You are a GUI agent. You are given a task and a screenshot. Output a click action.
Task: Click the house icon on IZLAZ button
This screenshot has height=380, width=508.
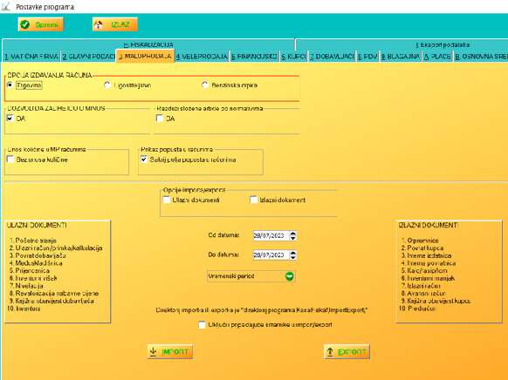coord(99,24)
